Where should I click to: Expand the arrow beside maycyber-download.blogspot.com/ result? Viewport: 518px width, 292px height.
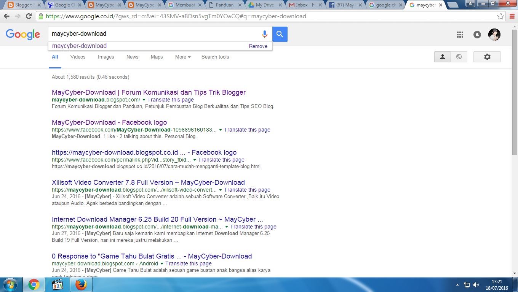click(144, 100)
